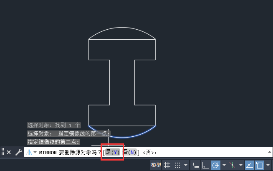Open object snap settings dropdown
273x171 pixels.
[x=268, y=165]
